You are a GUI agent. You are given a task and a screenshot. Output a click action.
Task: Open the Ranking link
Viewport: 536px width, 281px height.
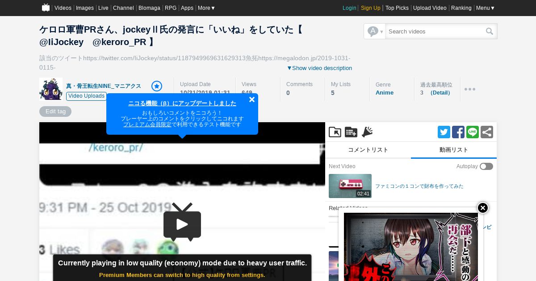(461, 8)
